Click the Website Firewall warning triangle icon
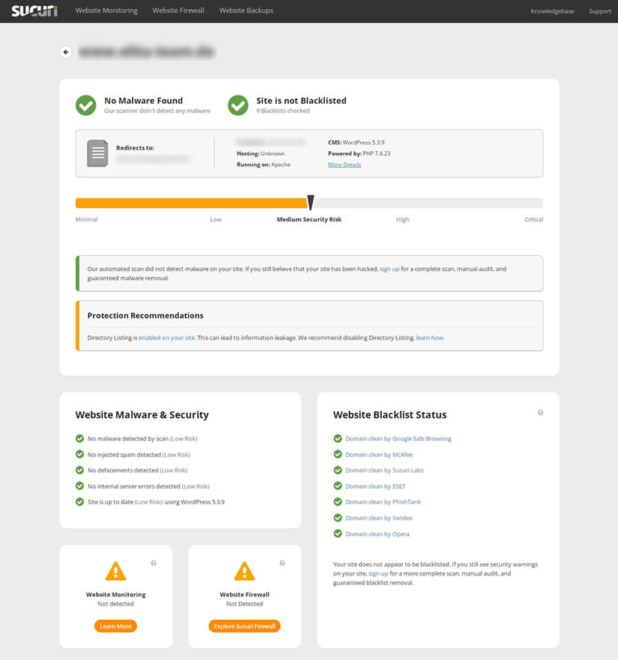 coord(244,571)
